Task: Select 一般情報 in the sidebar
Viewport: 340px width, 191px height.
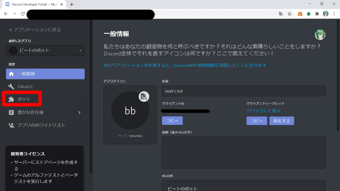Action: tap(45, 74)
